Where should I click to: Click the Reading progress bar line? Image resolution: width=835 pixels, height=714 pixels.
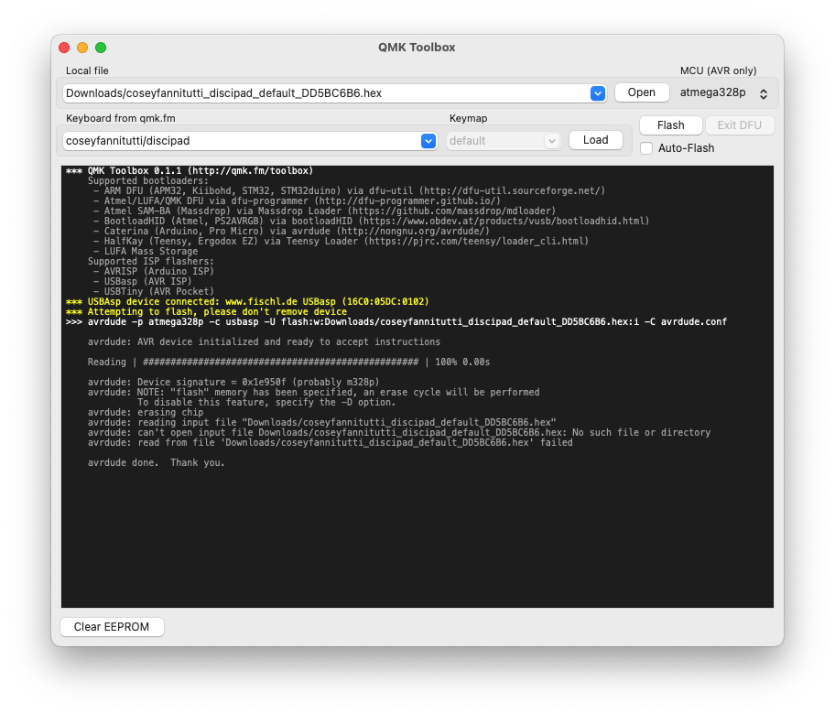[x=288, y=362]
